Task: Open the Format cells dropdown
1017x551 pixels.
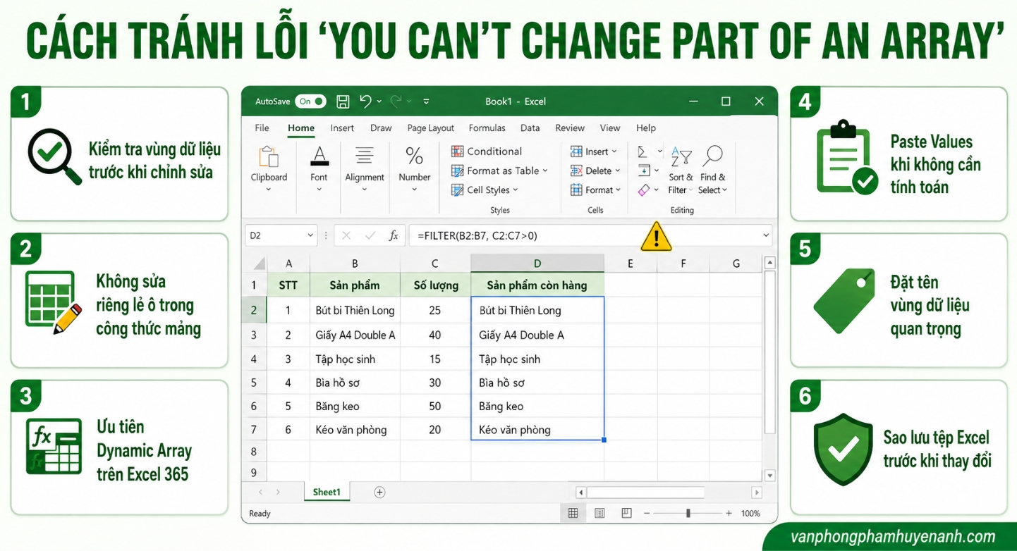Action: [596, 190]
